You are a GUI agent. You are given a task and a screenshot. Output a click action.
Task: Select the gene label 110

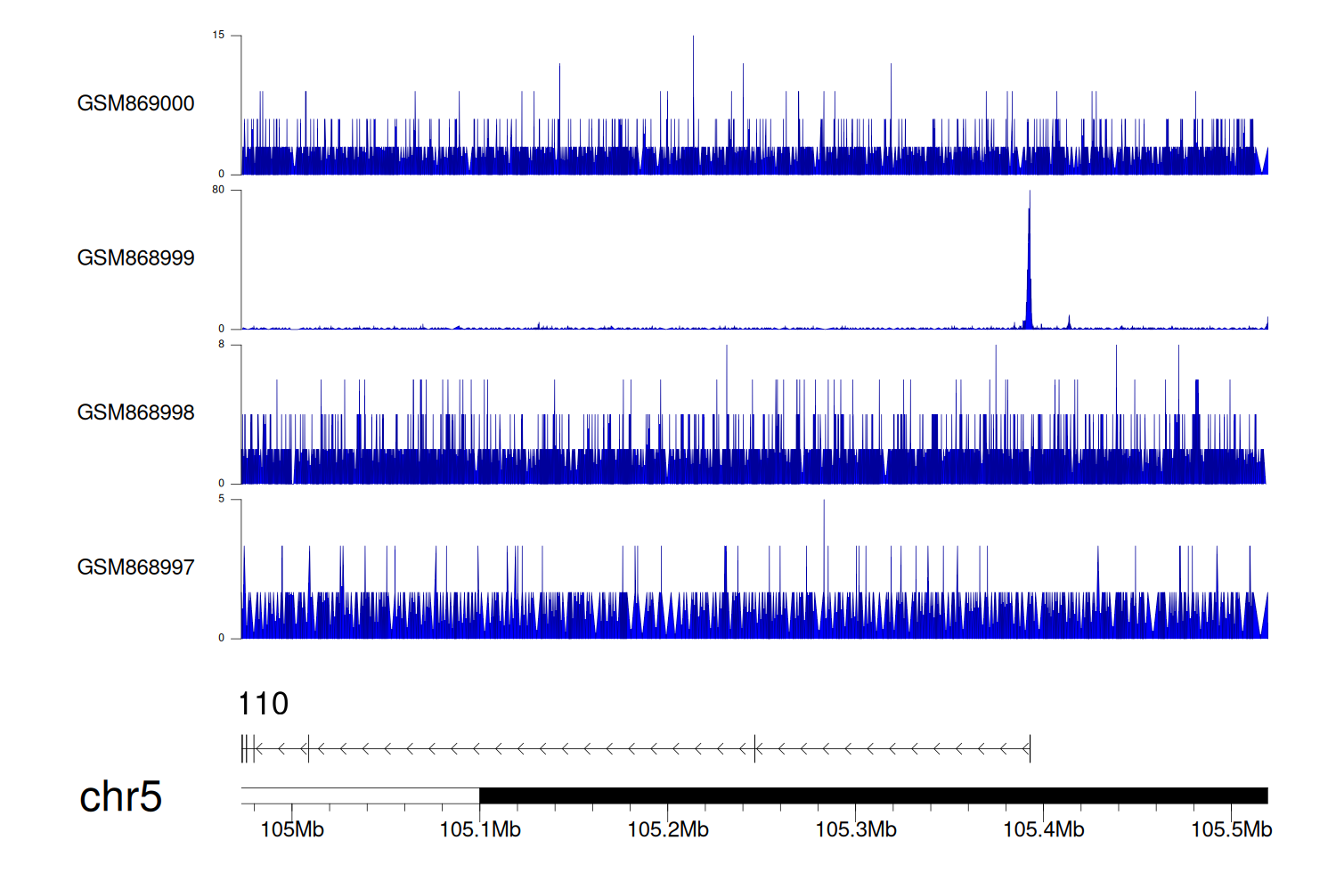point(264,704)
